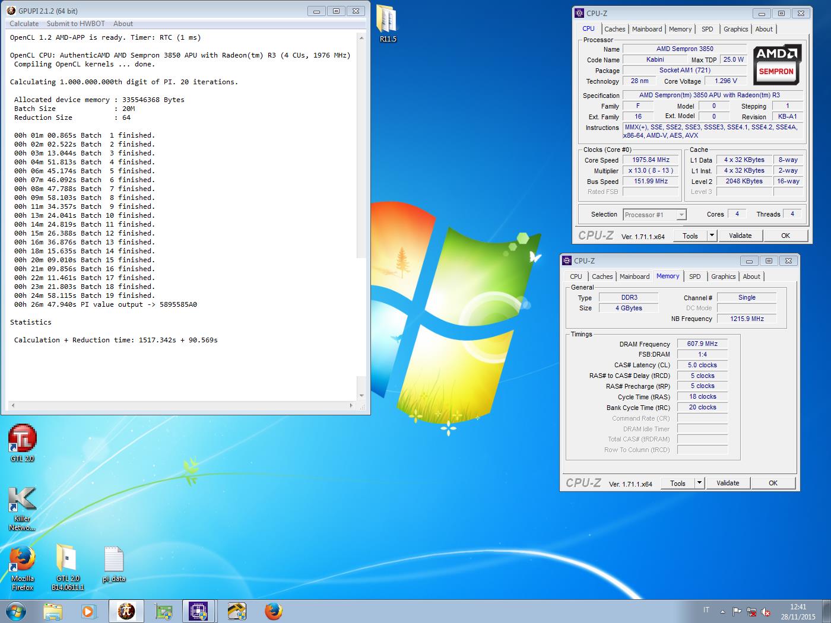831x623 pixels.
Task: Click Validate button in lower CPU-Z
Action: click(x=728, y=483)
